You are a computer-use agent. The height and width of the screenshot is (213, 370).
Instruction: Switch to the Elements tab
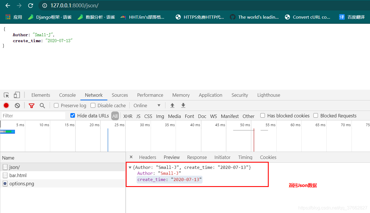pos(41,95)
